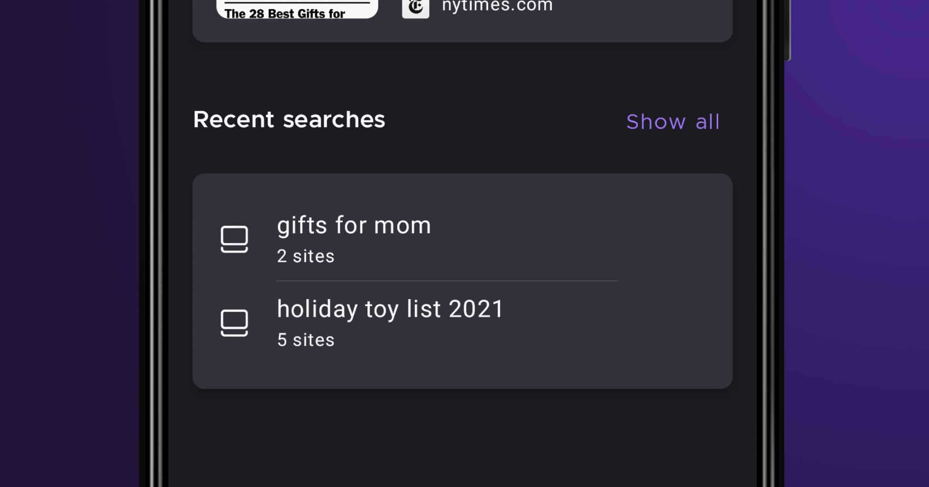Open the "gifts for mom" search title

click(354, 225)
